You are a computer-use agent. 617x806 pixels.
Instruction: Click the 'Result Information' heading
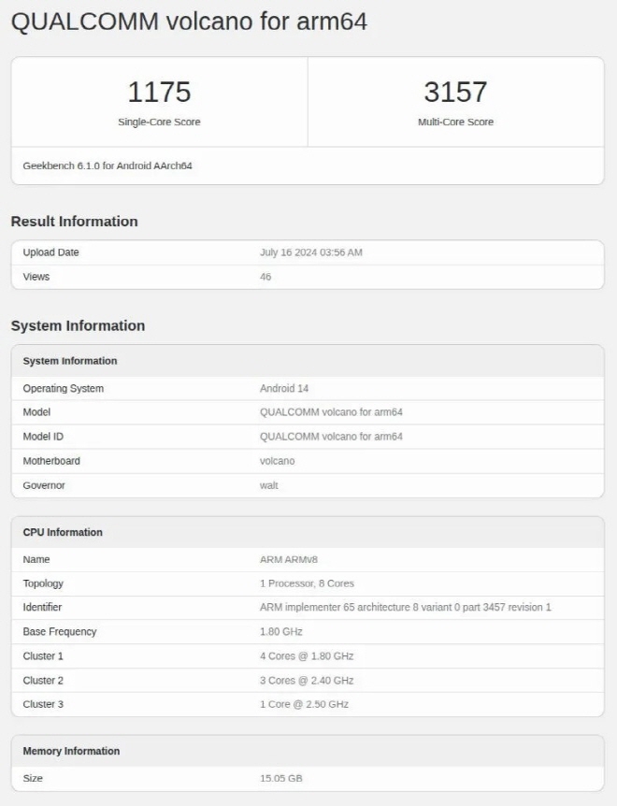click(75, 222)
